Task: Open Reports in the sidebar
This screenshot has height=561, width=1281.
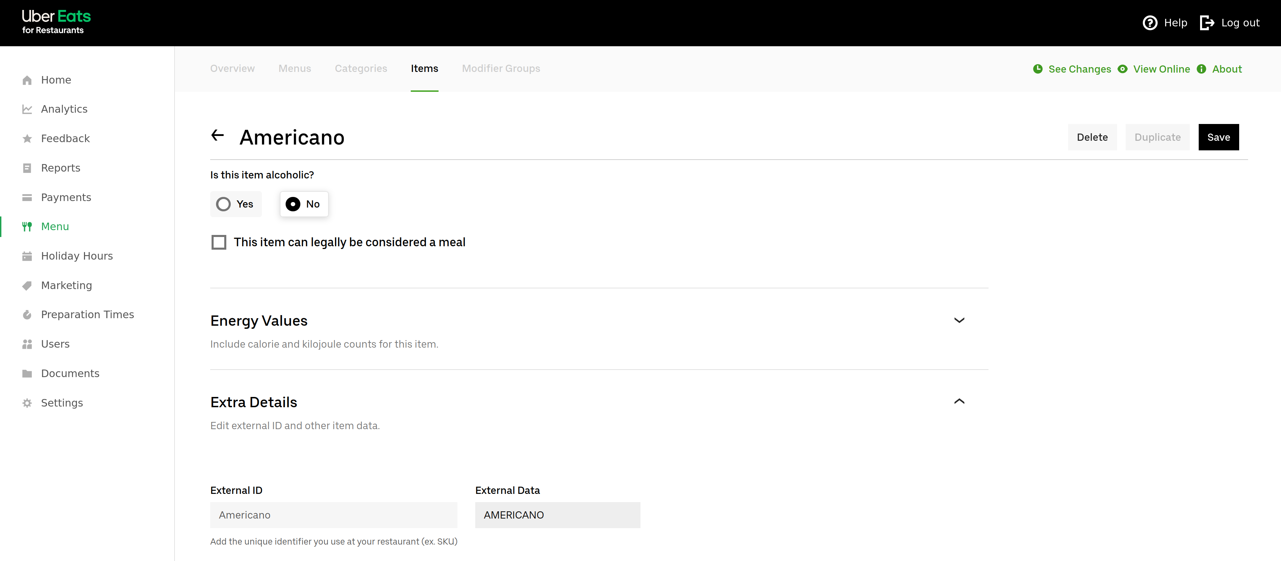Action: [61, 168]
